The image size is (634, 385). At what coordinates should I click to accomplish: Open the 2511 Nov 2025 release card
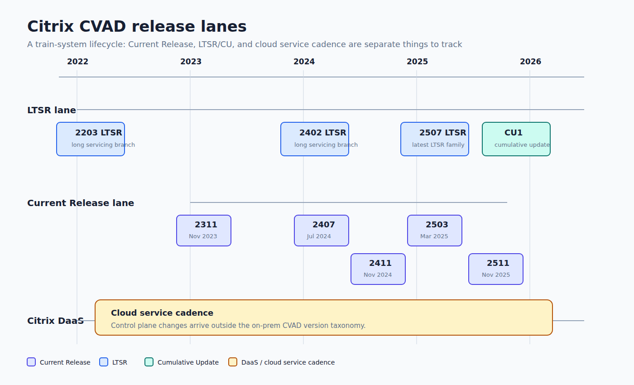[x=496, y=269]
